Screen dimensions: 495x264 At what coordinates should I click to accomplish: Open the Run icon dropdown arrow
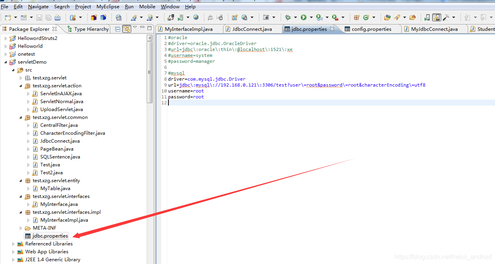pos(311,17)
